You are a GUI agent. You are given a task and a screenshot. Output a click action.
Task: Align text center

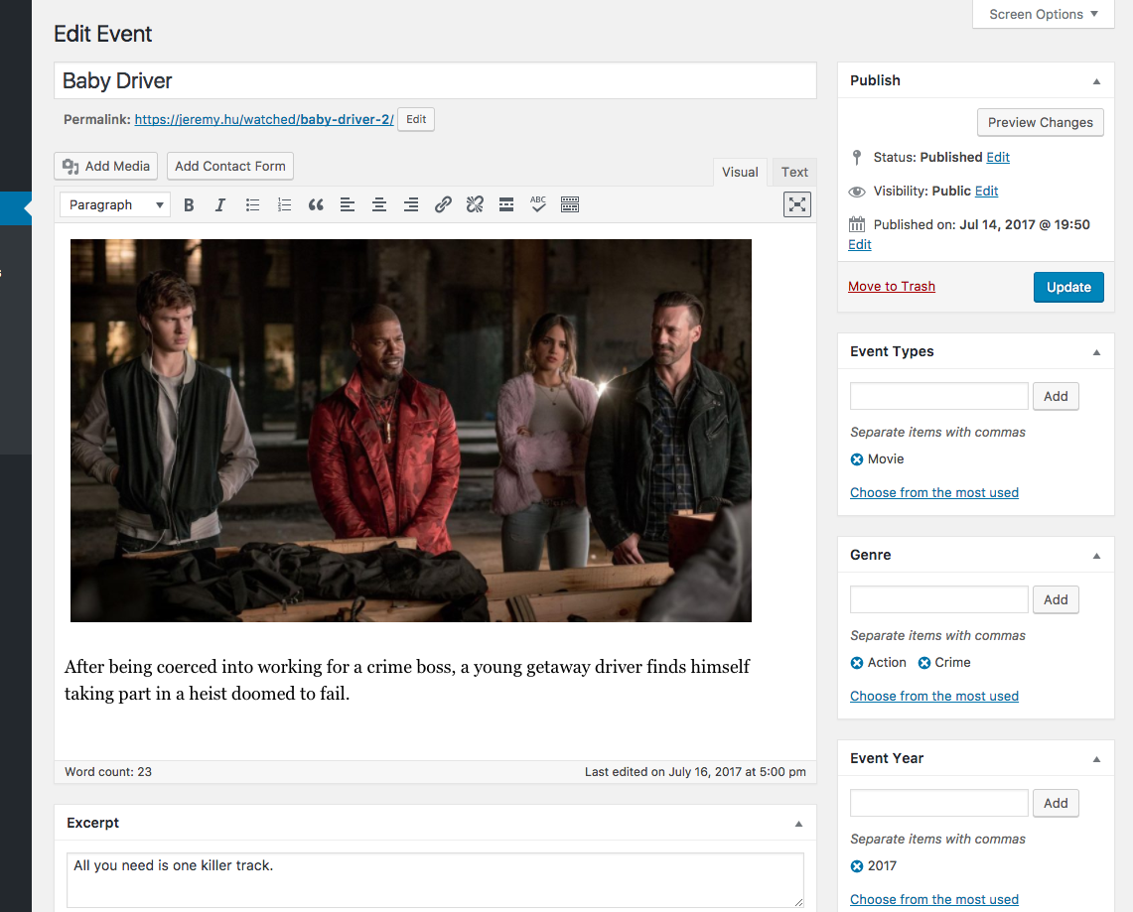379,205
